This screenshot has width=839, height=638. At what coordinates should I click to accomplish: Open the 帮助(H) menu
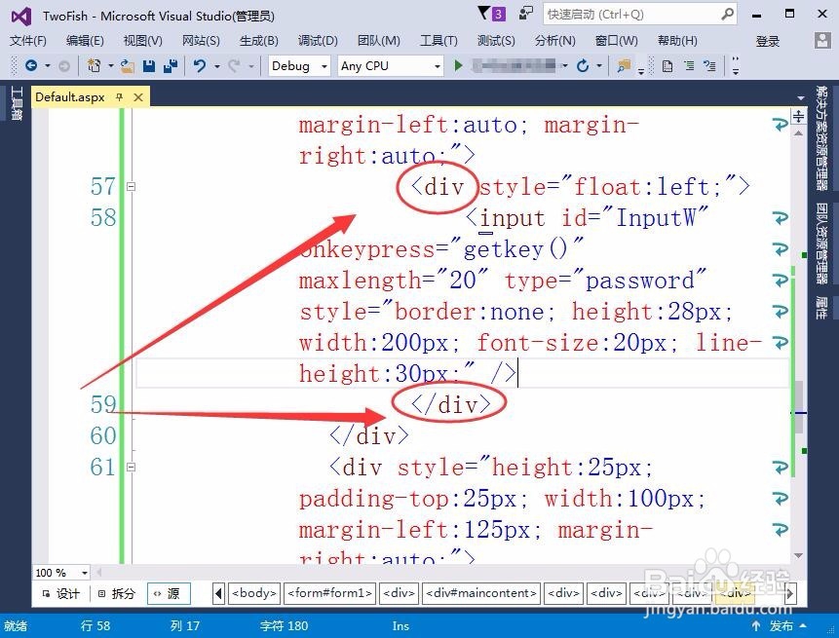[x=677, y=41]
